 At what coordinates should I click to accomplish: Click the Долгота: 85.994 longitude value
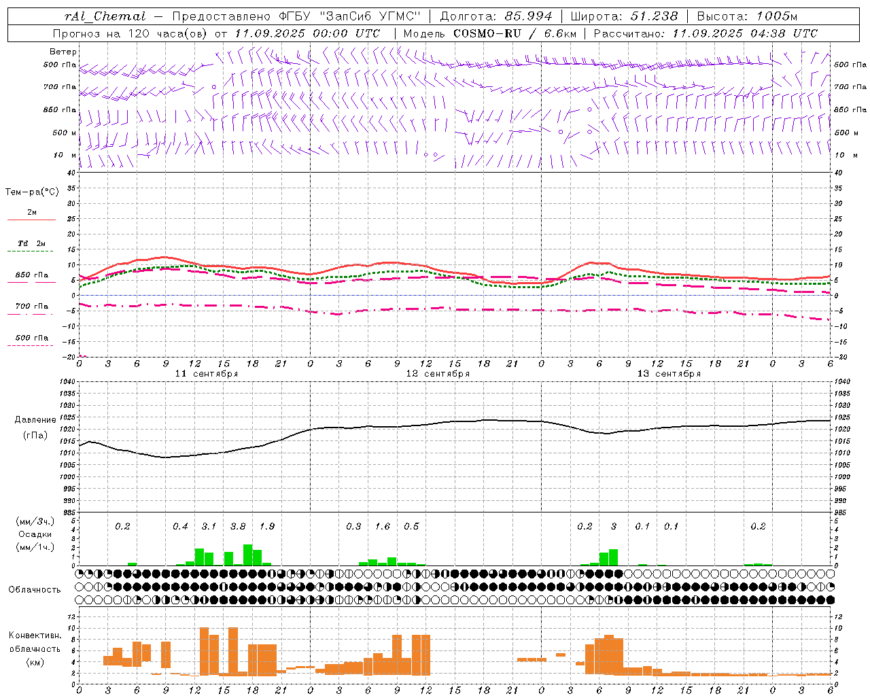tap(498, 16)
